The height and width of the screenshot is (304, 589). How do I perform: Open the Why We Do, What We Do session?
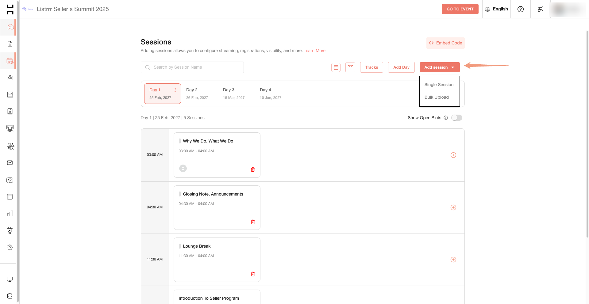(x=217, y=155)
